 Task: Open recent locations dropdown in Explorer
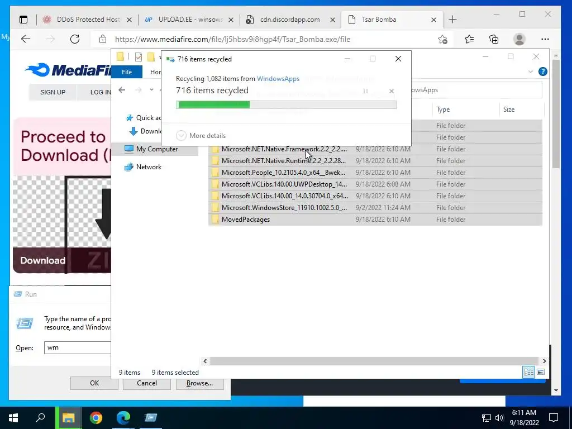151,90
